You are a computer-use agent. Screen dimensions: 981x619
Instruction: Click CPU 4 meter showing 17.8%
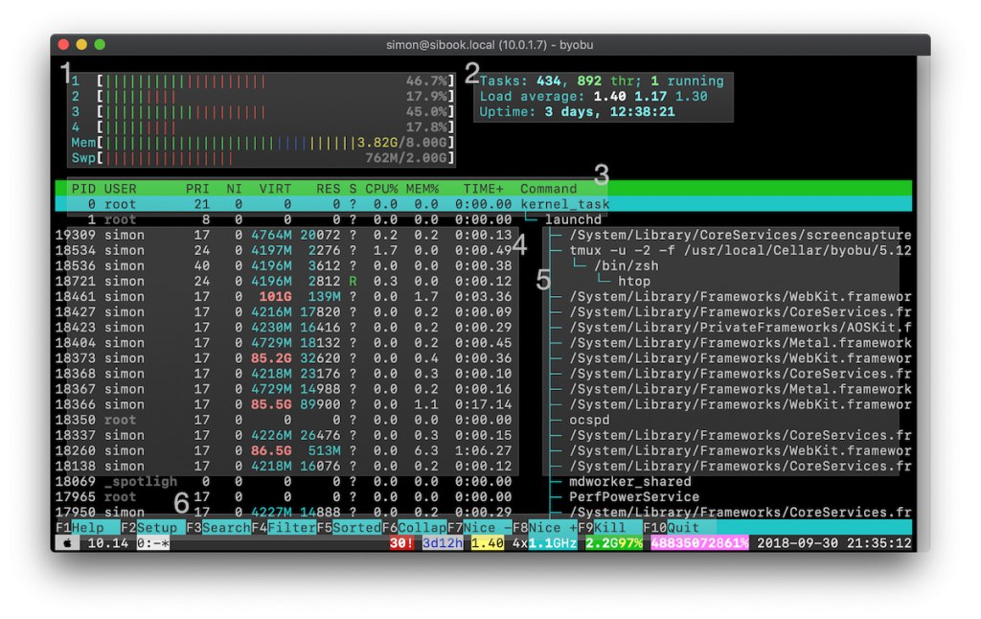pos(262,127)
